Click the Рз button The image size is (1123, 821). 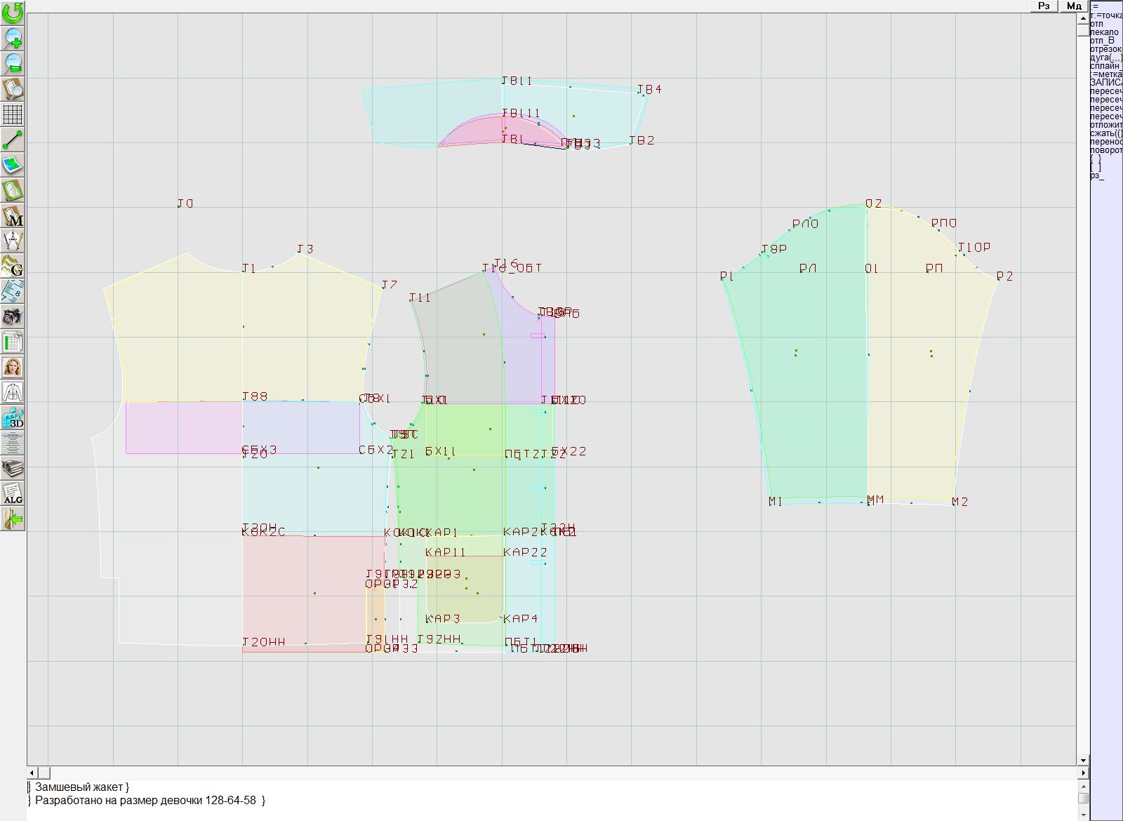[1044, 6]
